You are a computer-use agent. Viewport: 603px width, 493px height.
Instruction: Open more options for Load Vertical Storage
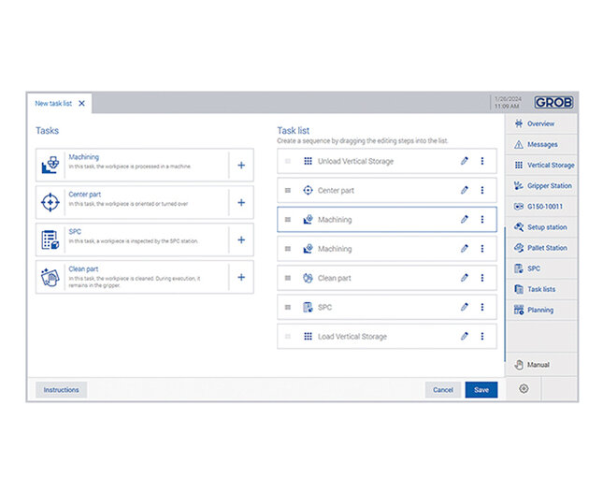pos(482,337)
